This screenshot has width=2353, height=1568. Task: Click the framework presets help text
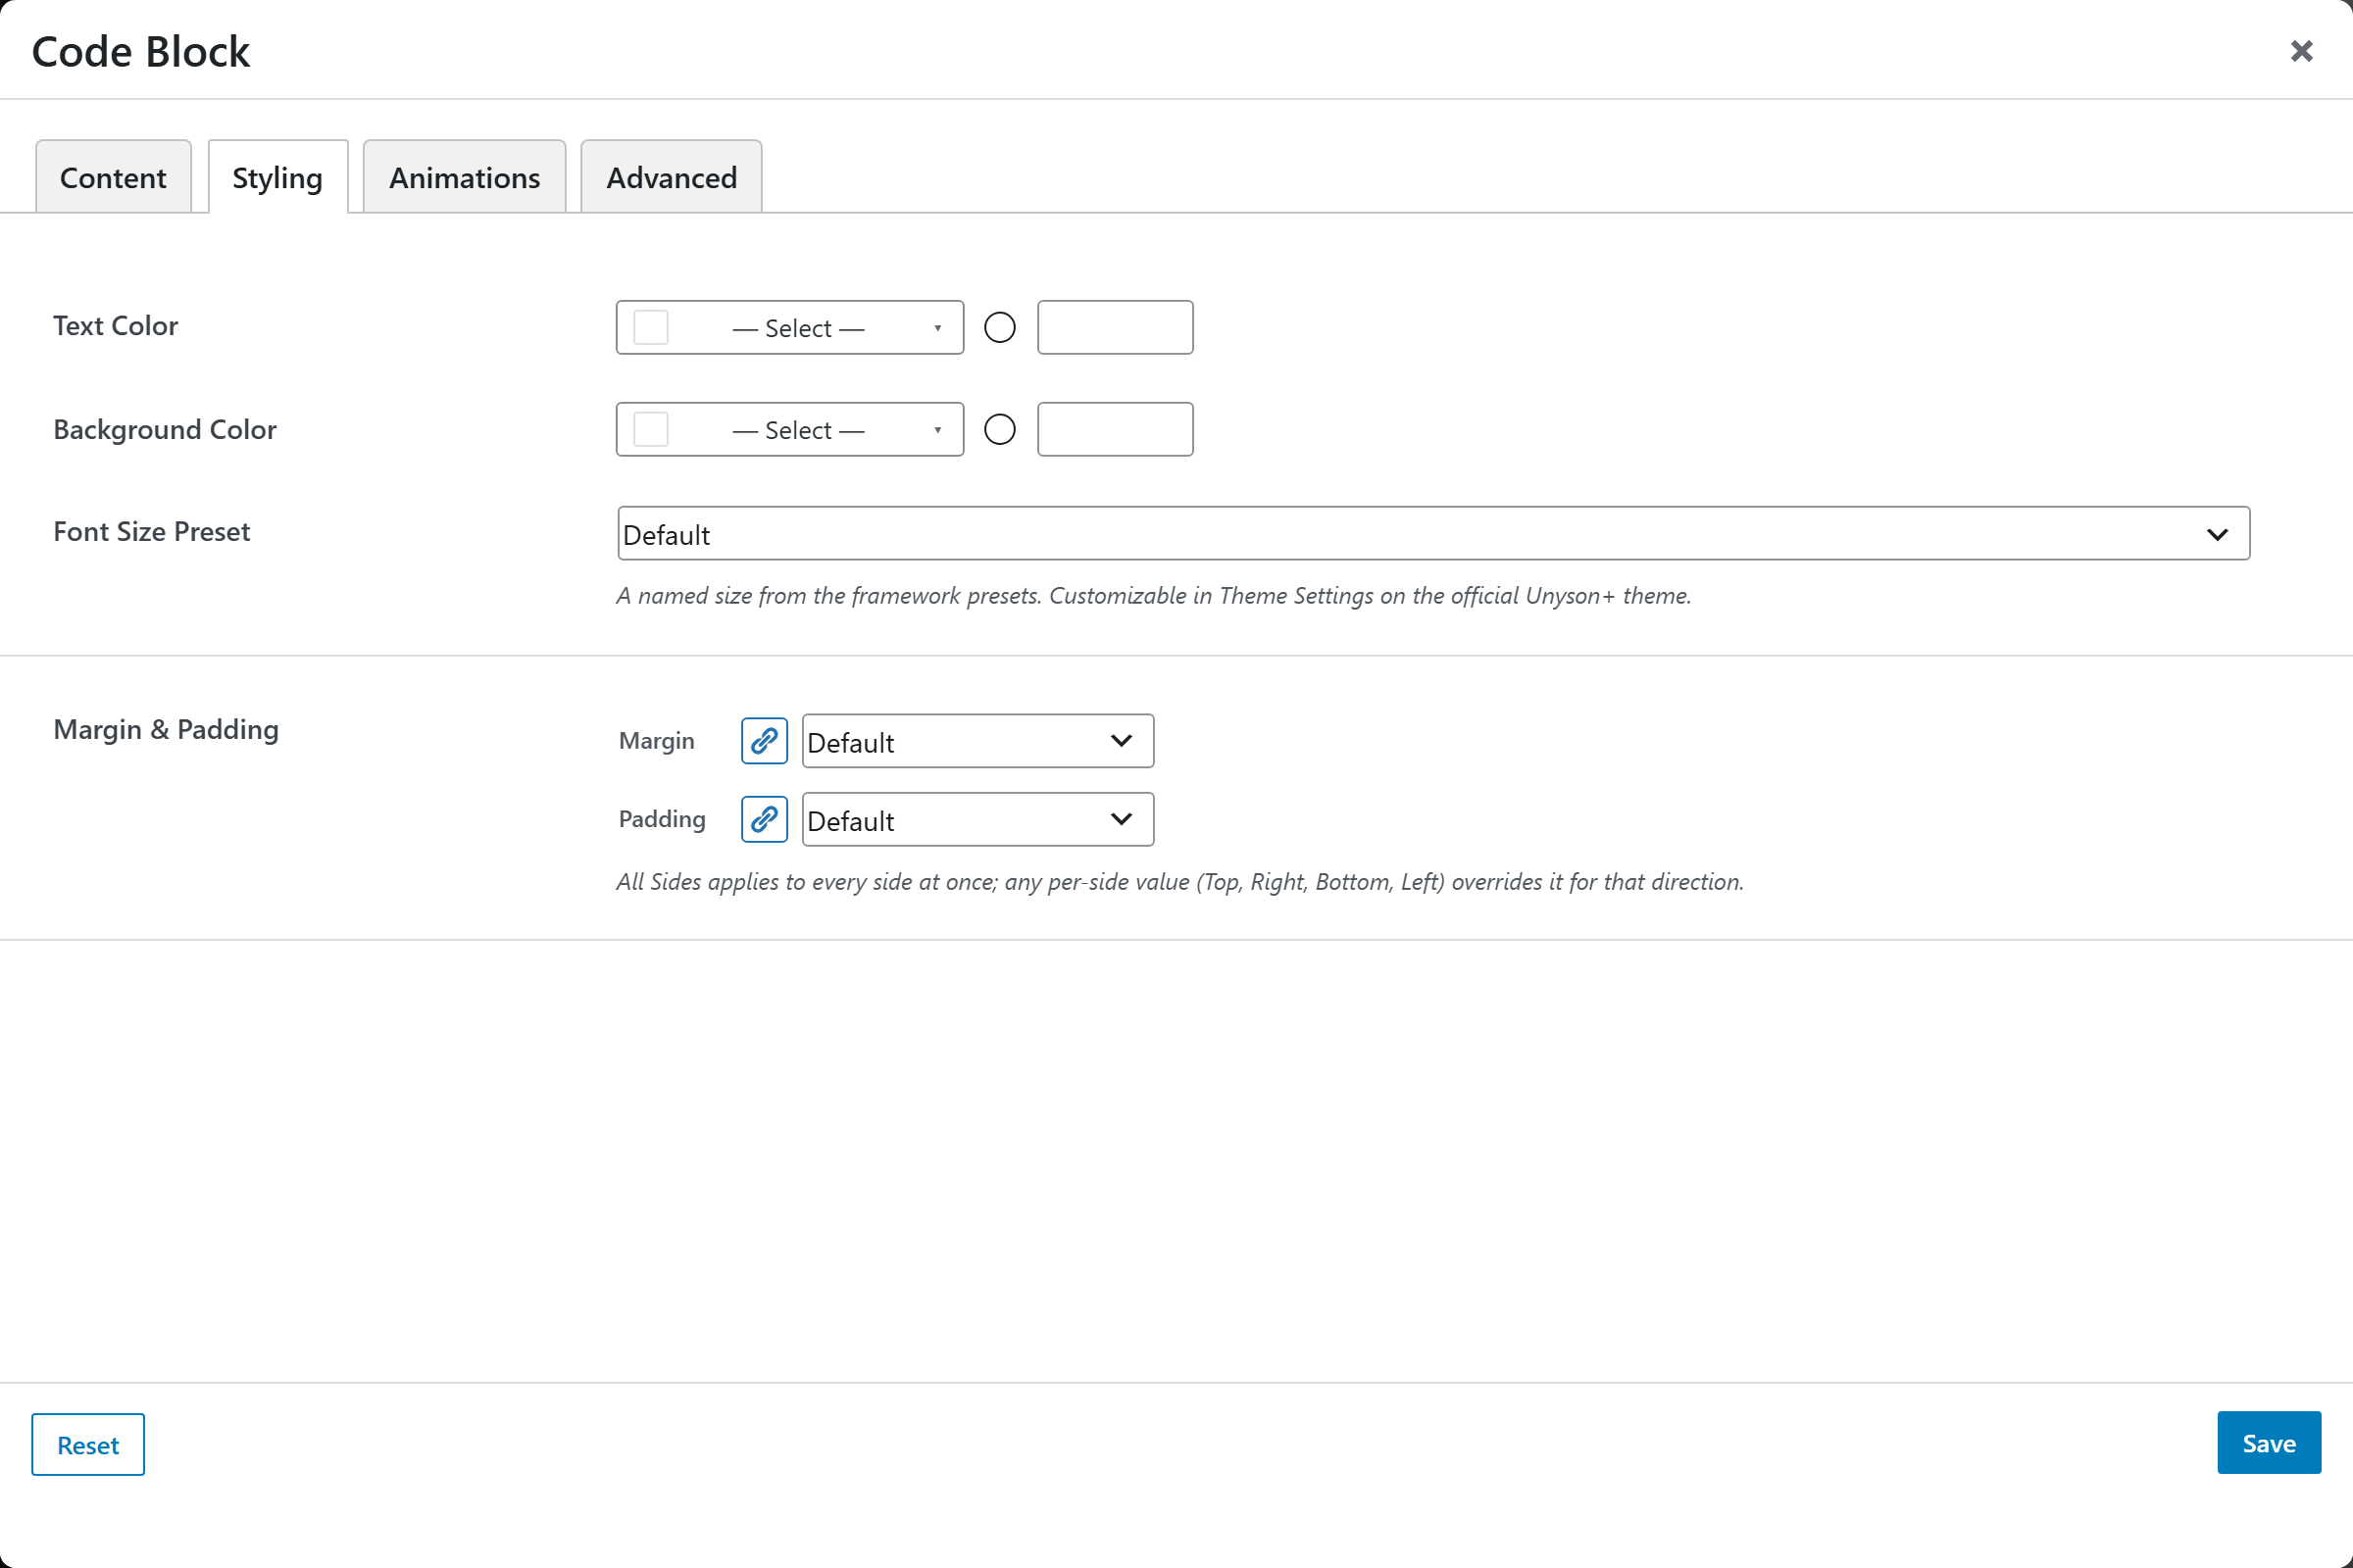1154,595
